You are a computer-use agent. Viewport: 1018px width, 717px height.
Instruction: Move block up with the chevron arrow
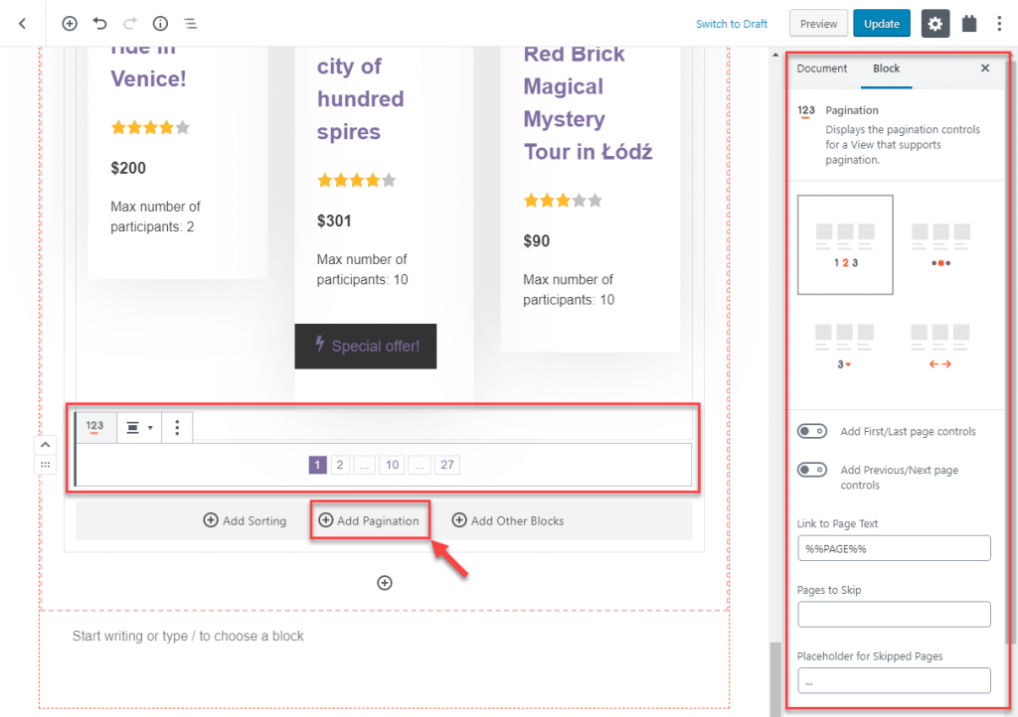(46, 445)
